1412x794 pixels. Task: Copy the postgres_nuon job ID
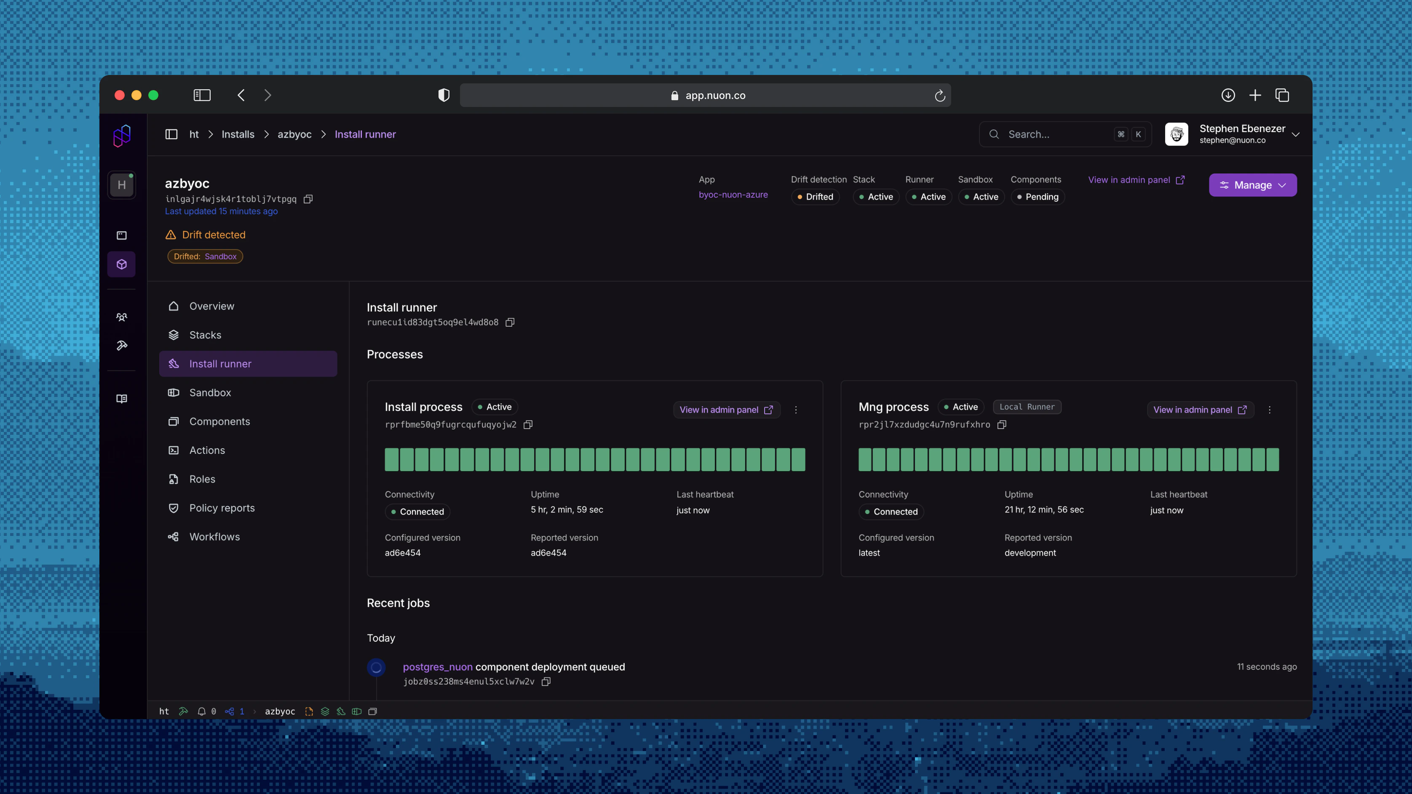pyautogui.click(x=546, y=682)
